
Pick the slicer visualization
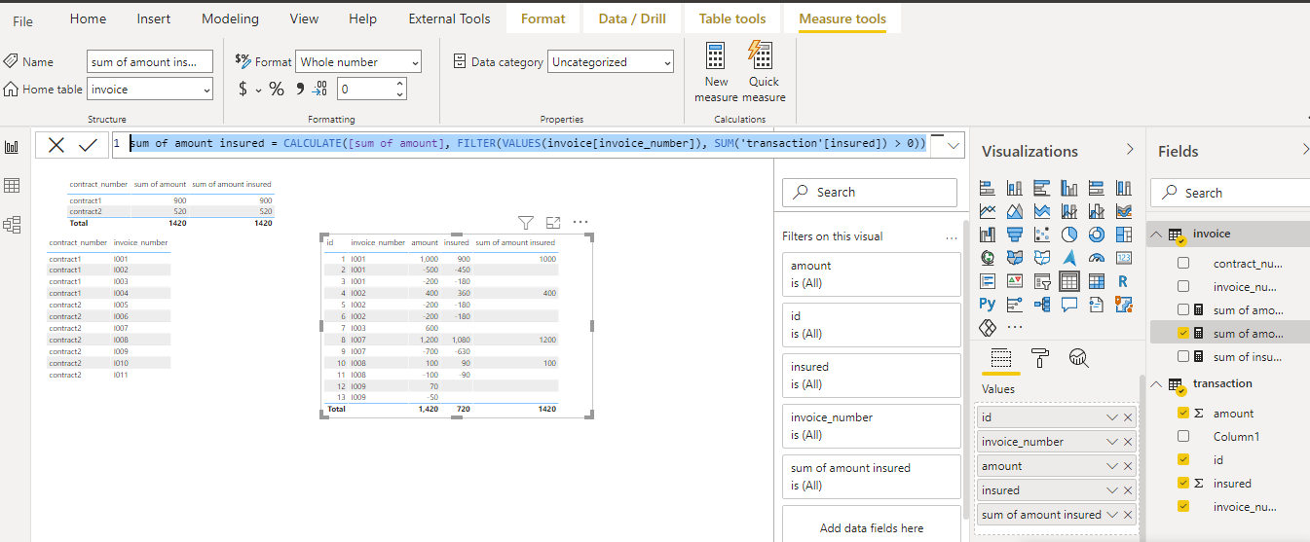click(1042, 281)
